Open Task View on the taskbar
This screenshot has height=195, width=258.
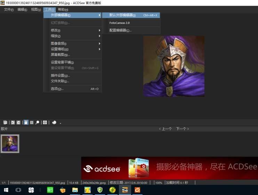pyautogui.click(x=18, y=190)
